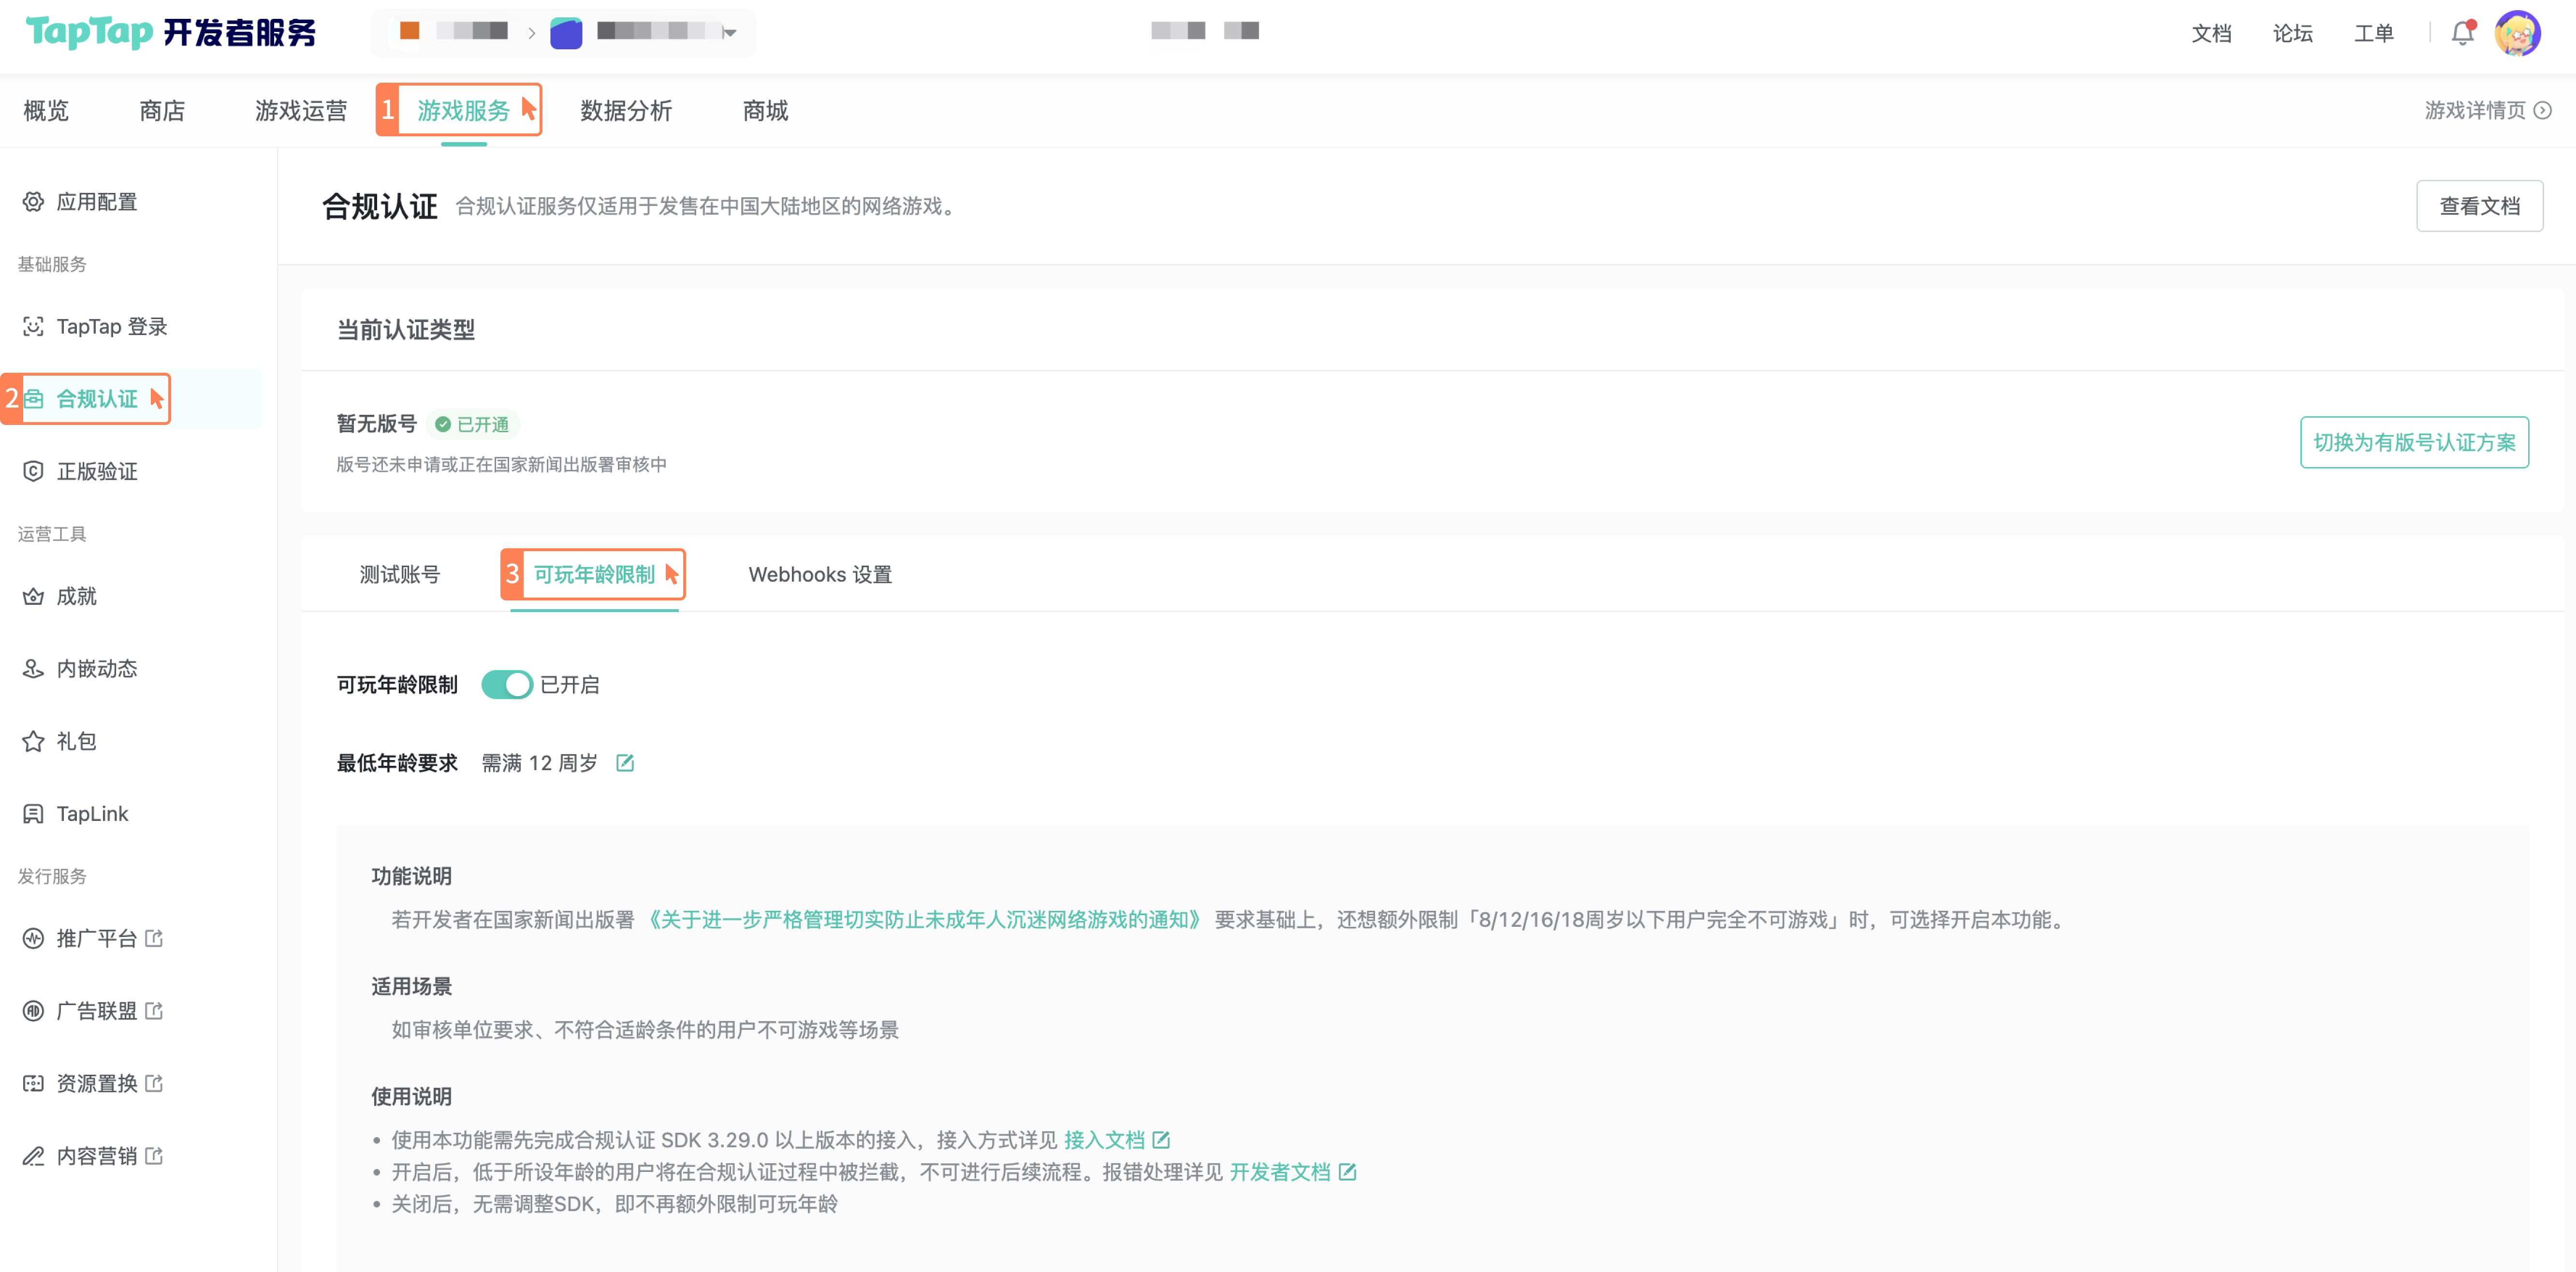This screenshot has width=2576, height=1272.
Task: Switch to the 测试账号 tab
Action: coord(400,575)
